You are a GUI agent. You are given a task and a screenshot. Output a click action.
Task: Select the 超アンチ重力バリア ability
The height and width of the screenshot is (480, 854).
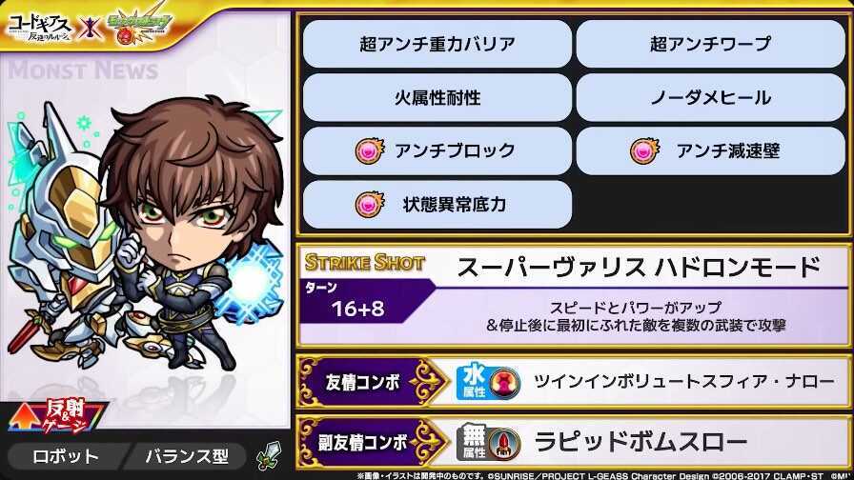[x=437, y=44]
